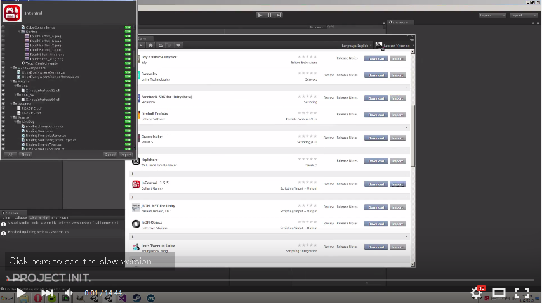Collapse the Readme folder
Image resolution: width=542 pixels, height=303 pixels.
[x=11, y=104]
